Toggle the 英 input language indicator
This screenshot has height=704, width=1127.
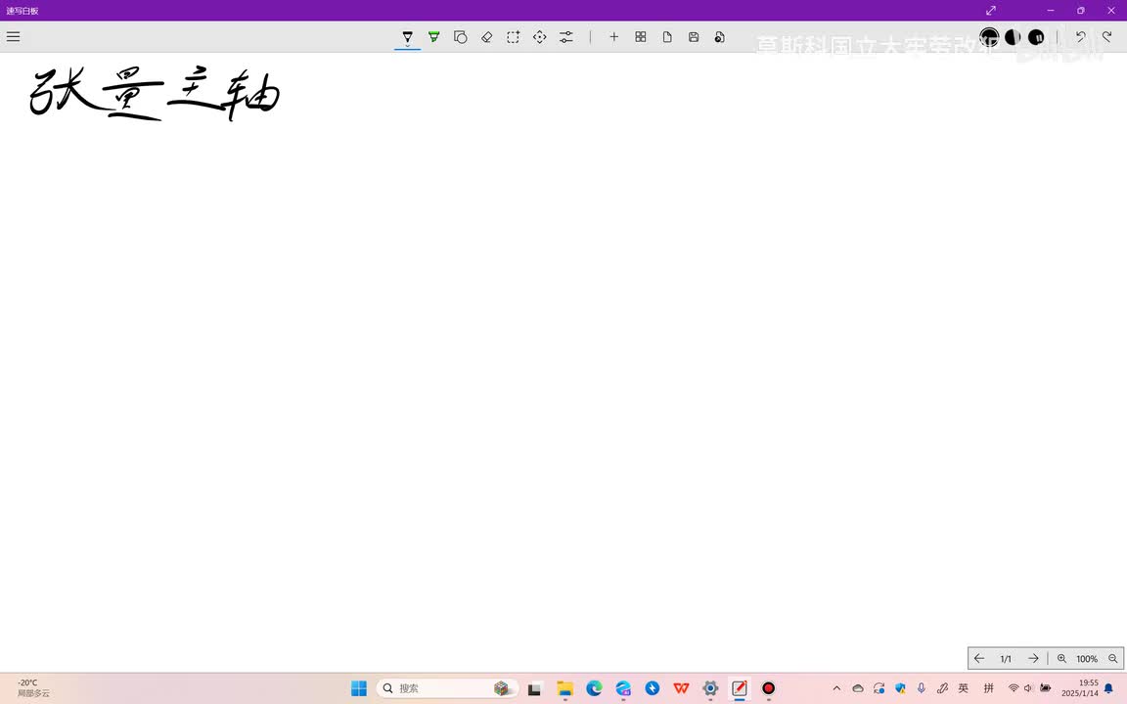tap(963, 688)
